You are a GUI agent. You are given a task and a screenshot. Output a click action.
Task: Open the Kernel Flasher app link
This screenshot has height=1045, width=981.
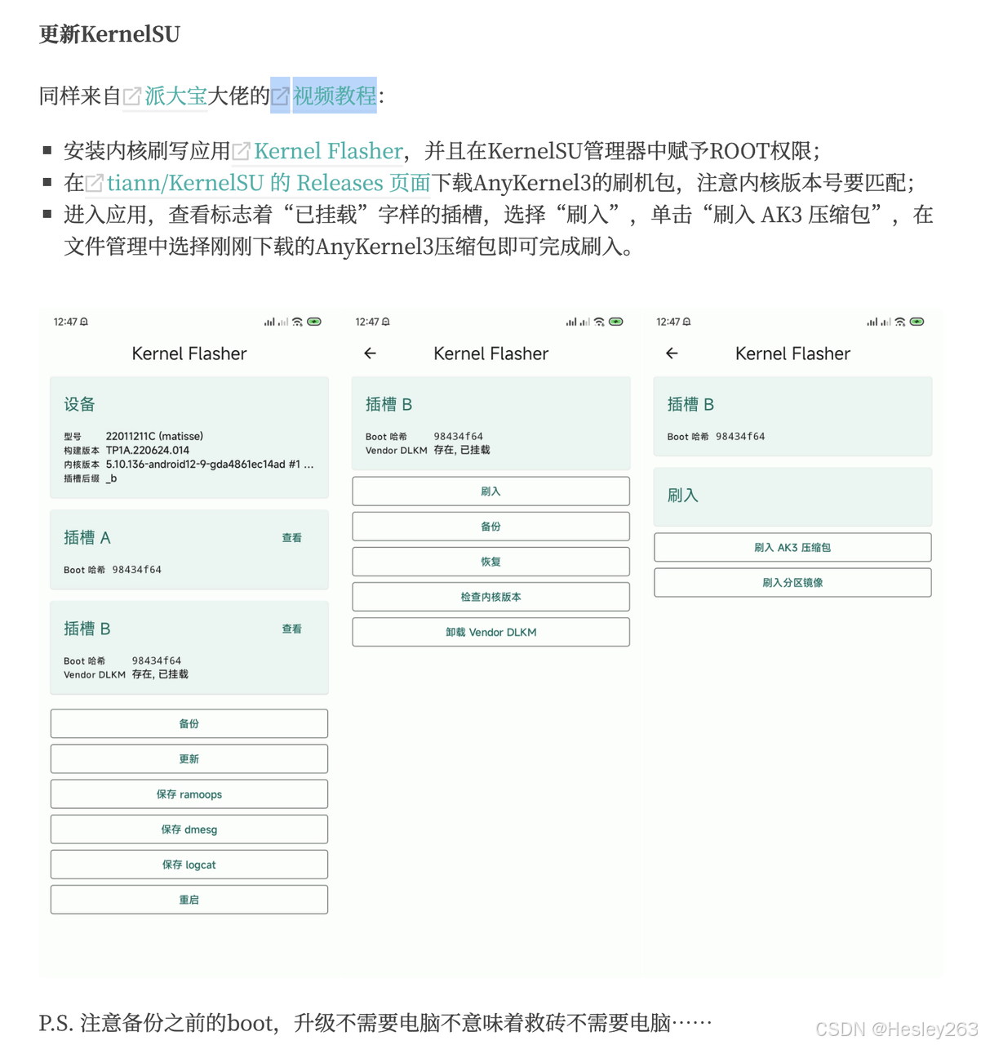click(x=328, y=151)
